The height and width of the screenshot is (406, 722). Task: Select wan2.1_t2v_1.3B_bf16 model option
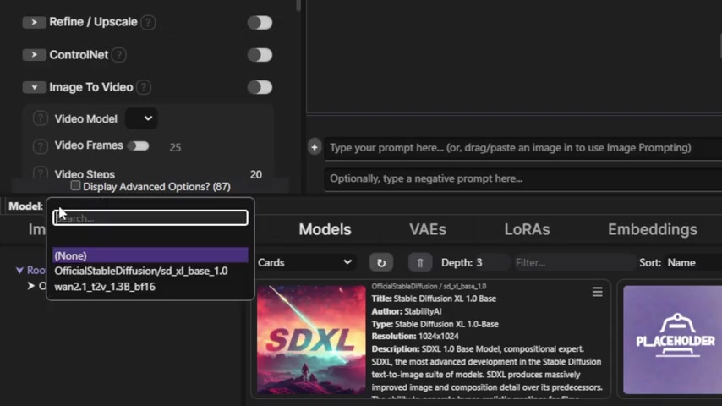pyautogui.click(x=150, y=287)
